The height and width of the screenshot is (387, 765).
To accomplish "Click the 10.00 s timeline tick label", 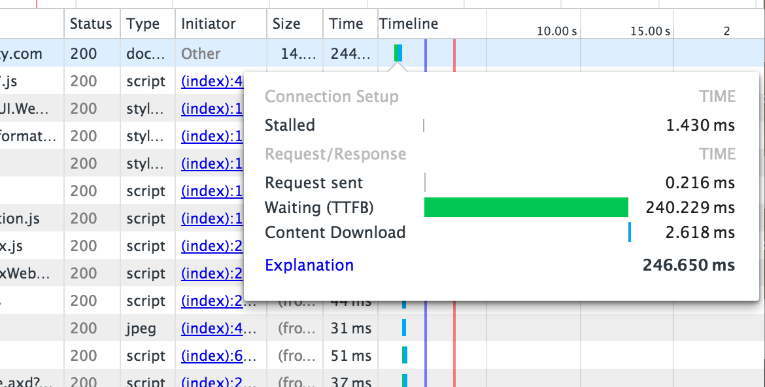I will coord(556,31).
